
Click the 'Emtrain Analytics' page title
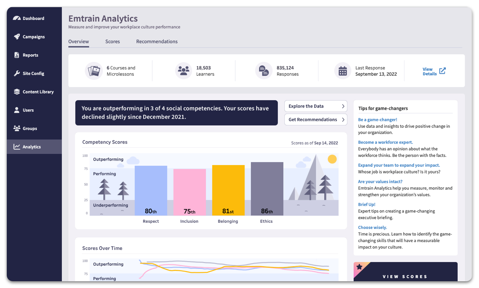103,18
